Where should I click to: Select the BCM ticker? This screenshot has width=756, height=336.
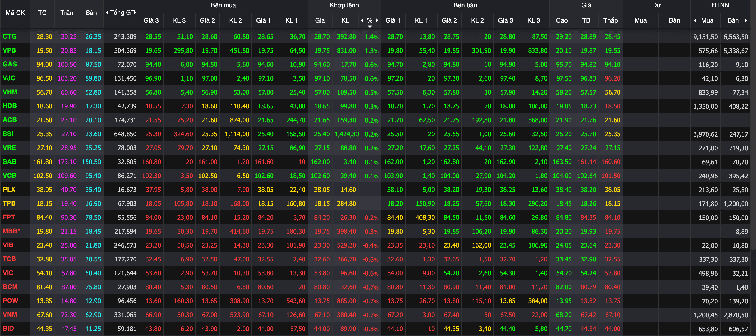pos(10,287)
